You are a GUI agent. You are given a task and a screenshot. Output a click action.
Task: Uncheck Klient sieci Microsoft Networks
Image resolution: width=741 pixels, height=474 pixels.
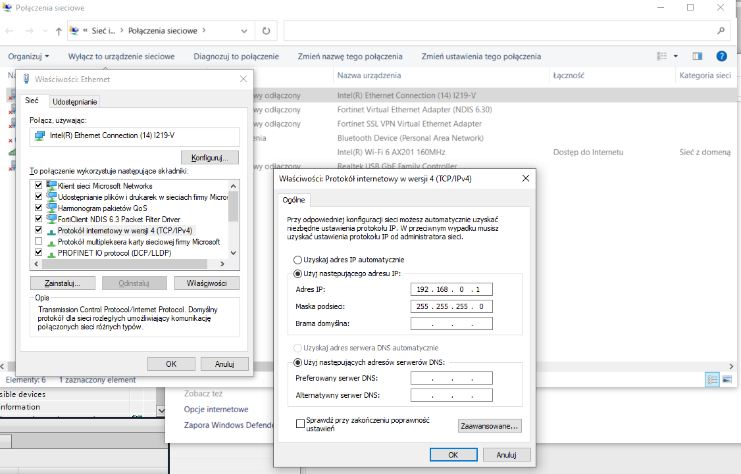(x=39, y=185)
